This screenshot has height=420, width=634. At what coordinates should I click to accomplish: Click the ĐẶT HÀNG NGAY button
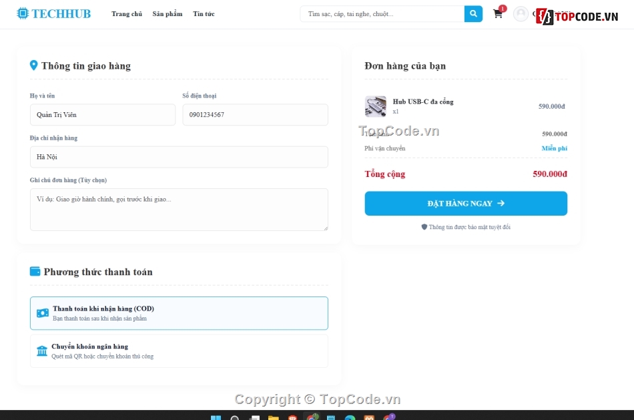466,203
